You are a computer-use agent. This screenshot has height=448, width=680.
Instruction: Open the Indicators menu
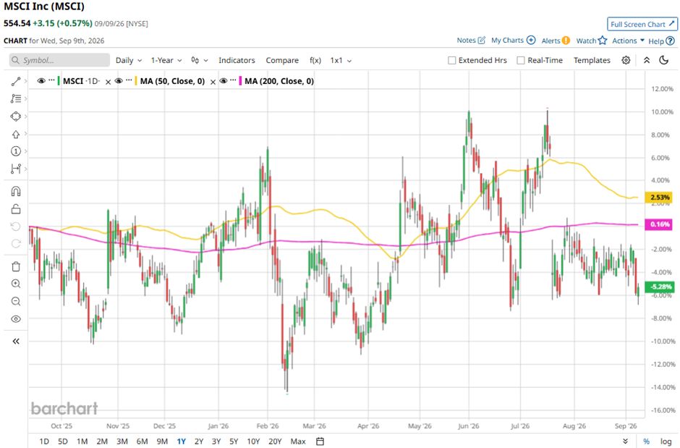(237, 60)
